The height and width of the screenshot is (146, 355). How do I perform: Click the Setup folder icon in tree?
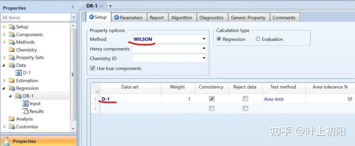pos(12,27)
